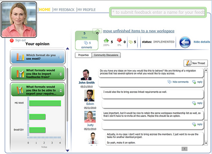
Task: Click reply icon under Edwin's comment
Action: [x=194, y=103]
